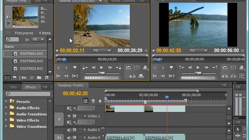Toggle Audio 4 track output speaker
Viewport: 249px width, 140px height.
click(69, 137)
